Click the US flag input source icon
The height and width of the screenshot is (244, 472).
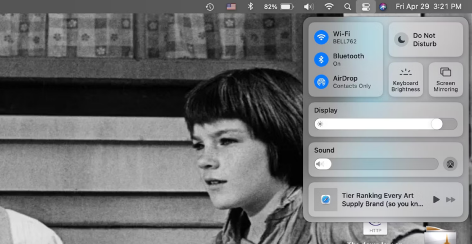231,7
